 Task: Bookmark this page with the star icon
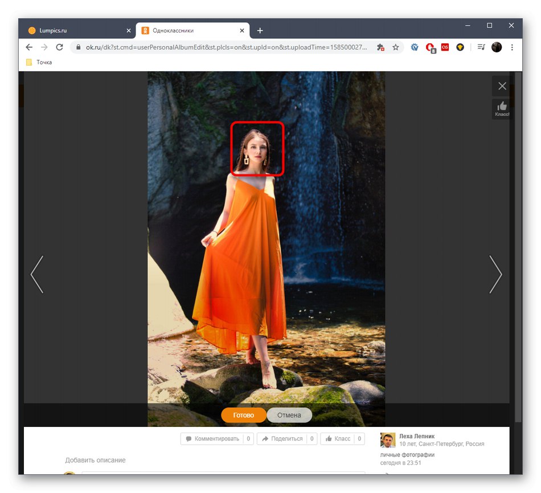[x=396, y=47]
